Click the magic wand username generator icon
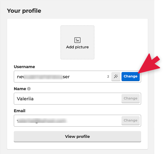167x154 pixels. (x=116, y=76)
